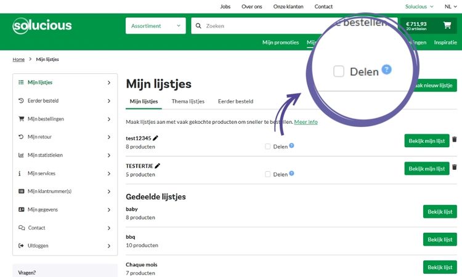The width and height of the screenshot is (462, 277).
Task: Delete the test12345 list via trash icon
Action: coord(455,140)
